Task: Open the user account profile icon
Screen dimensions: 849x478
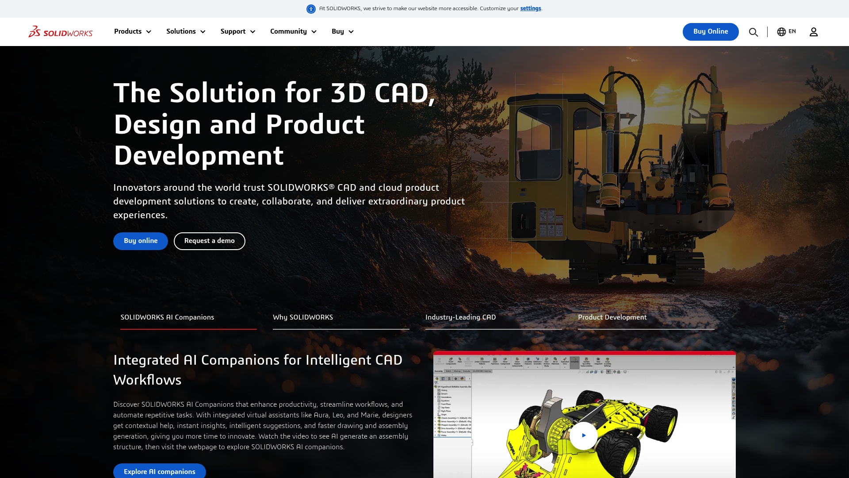Action: [814, 32]
